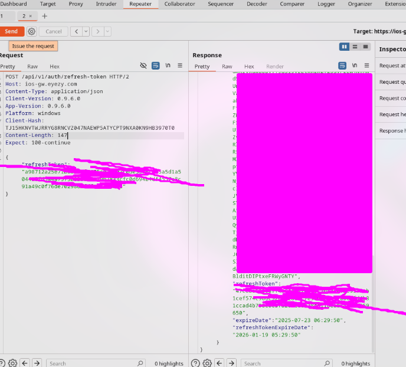Select the Repeater tab
Screen dimensions: 406x367
point(140,4)
